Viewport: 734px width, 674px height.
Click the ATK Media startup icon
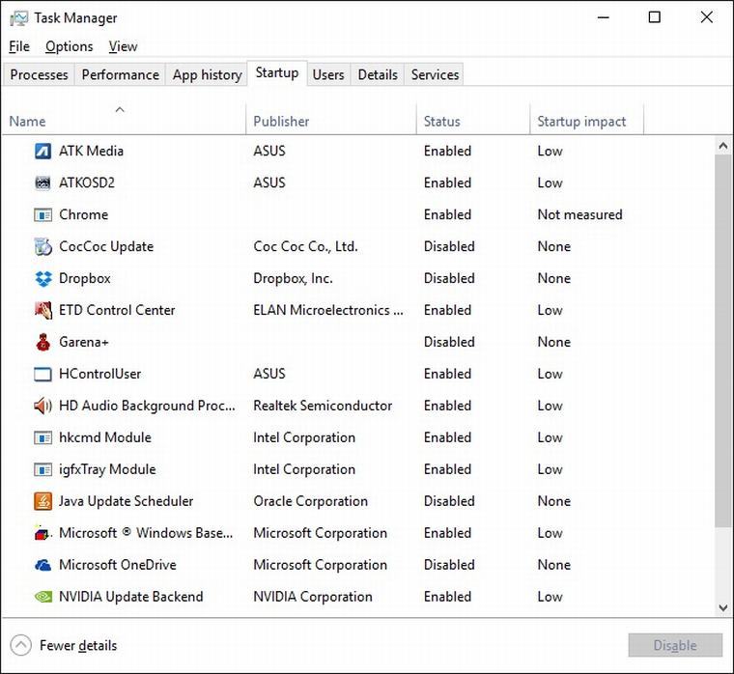pos(42,152)
